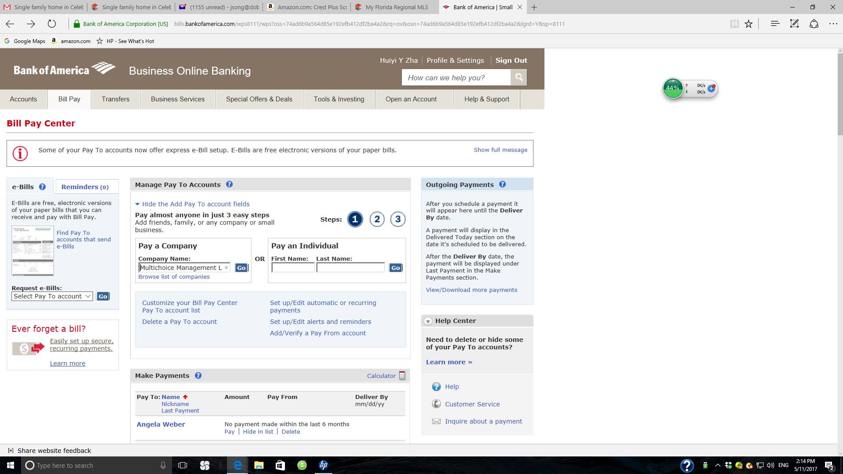Clear the Company Name field with X
This screenshot has height=474, width=843.
coord(227,268)
